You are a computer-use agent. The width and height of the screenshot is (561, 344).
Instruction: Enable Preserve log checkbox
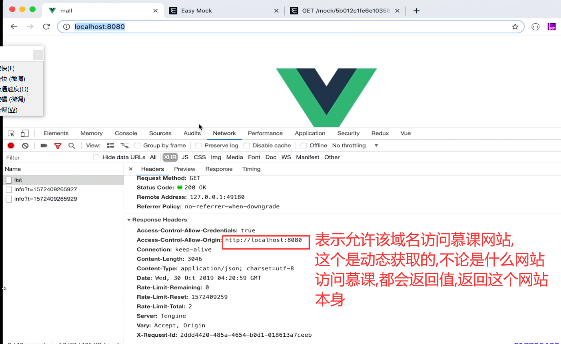click(x=199, y=146)
